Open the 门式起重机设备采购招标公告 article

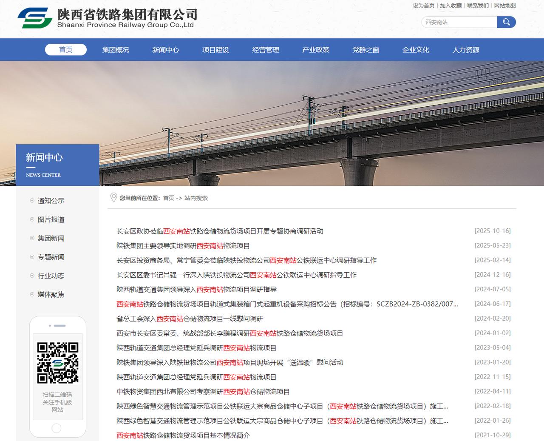point(287,304)
